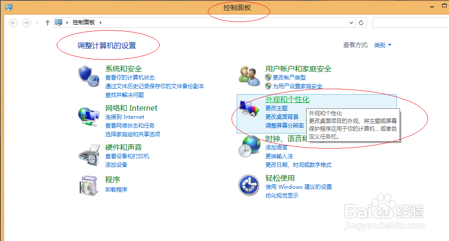Image resolution: width=449 pixels, height=241 pixels.
Task: Open the Programs disc icon
Action: click(88, 186)
